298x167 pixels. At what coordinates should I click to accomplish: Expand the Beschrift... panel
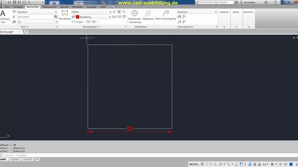click(x=249, y=27)
